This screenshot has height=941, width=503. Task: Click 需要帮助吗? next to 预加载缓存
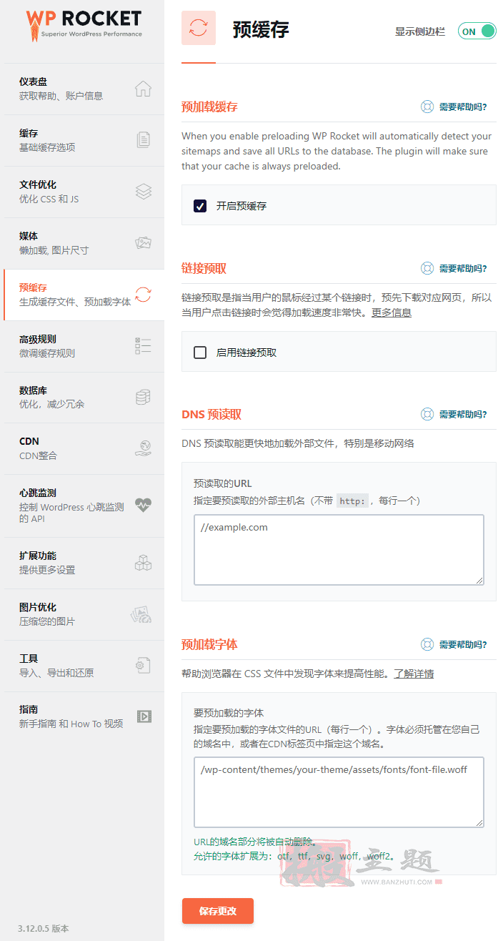pyautogui.click(x=463, y=107)
